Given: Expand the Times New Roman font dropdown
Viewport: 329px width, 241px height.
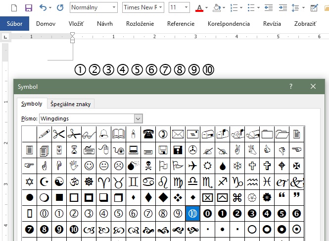Looking at the screenshot, I should 160,8.
